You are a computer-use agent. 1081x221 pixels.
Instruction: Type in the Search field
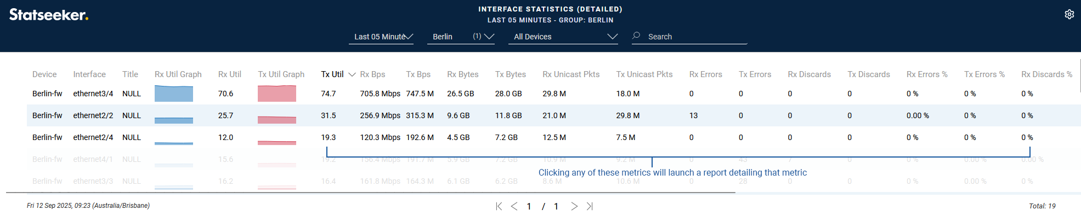coord(694,37)
